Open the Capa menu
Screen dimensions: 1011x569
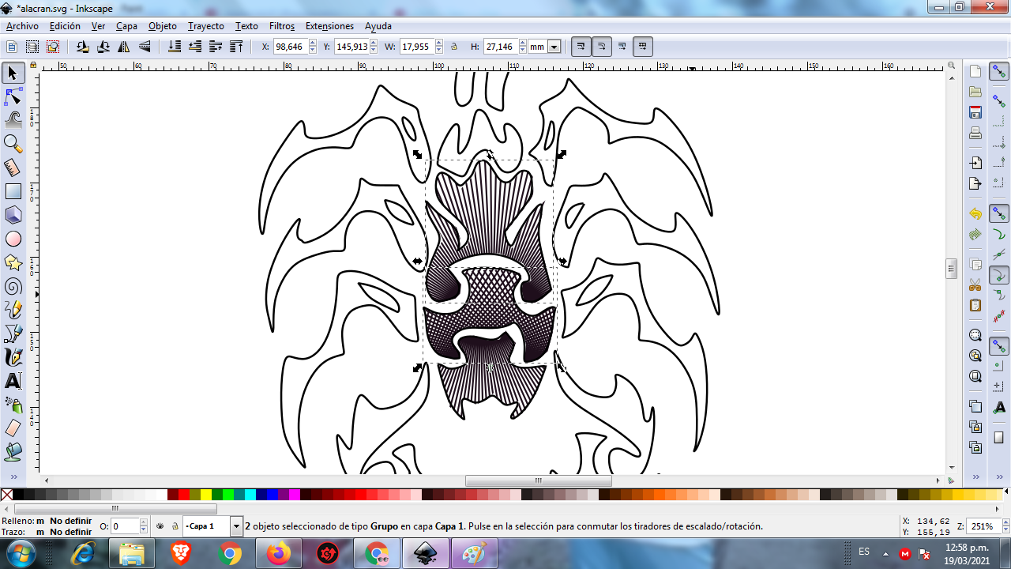coord(126,26)
